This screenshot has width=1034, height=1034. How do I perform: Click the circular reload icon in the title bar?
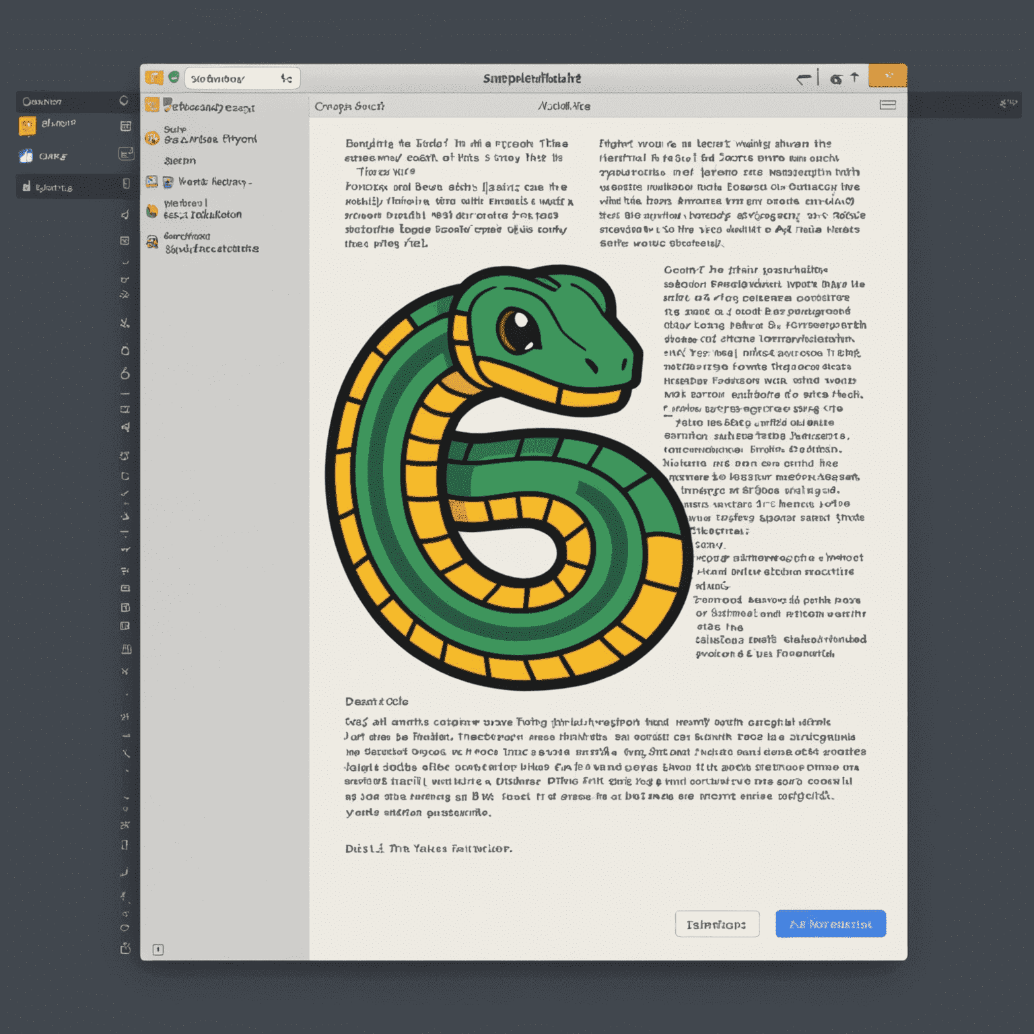(x=836, y=79)
